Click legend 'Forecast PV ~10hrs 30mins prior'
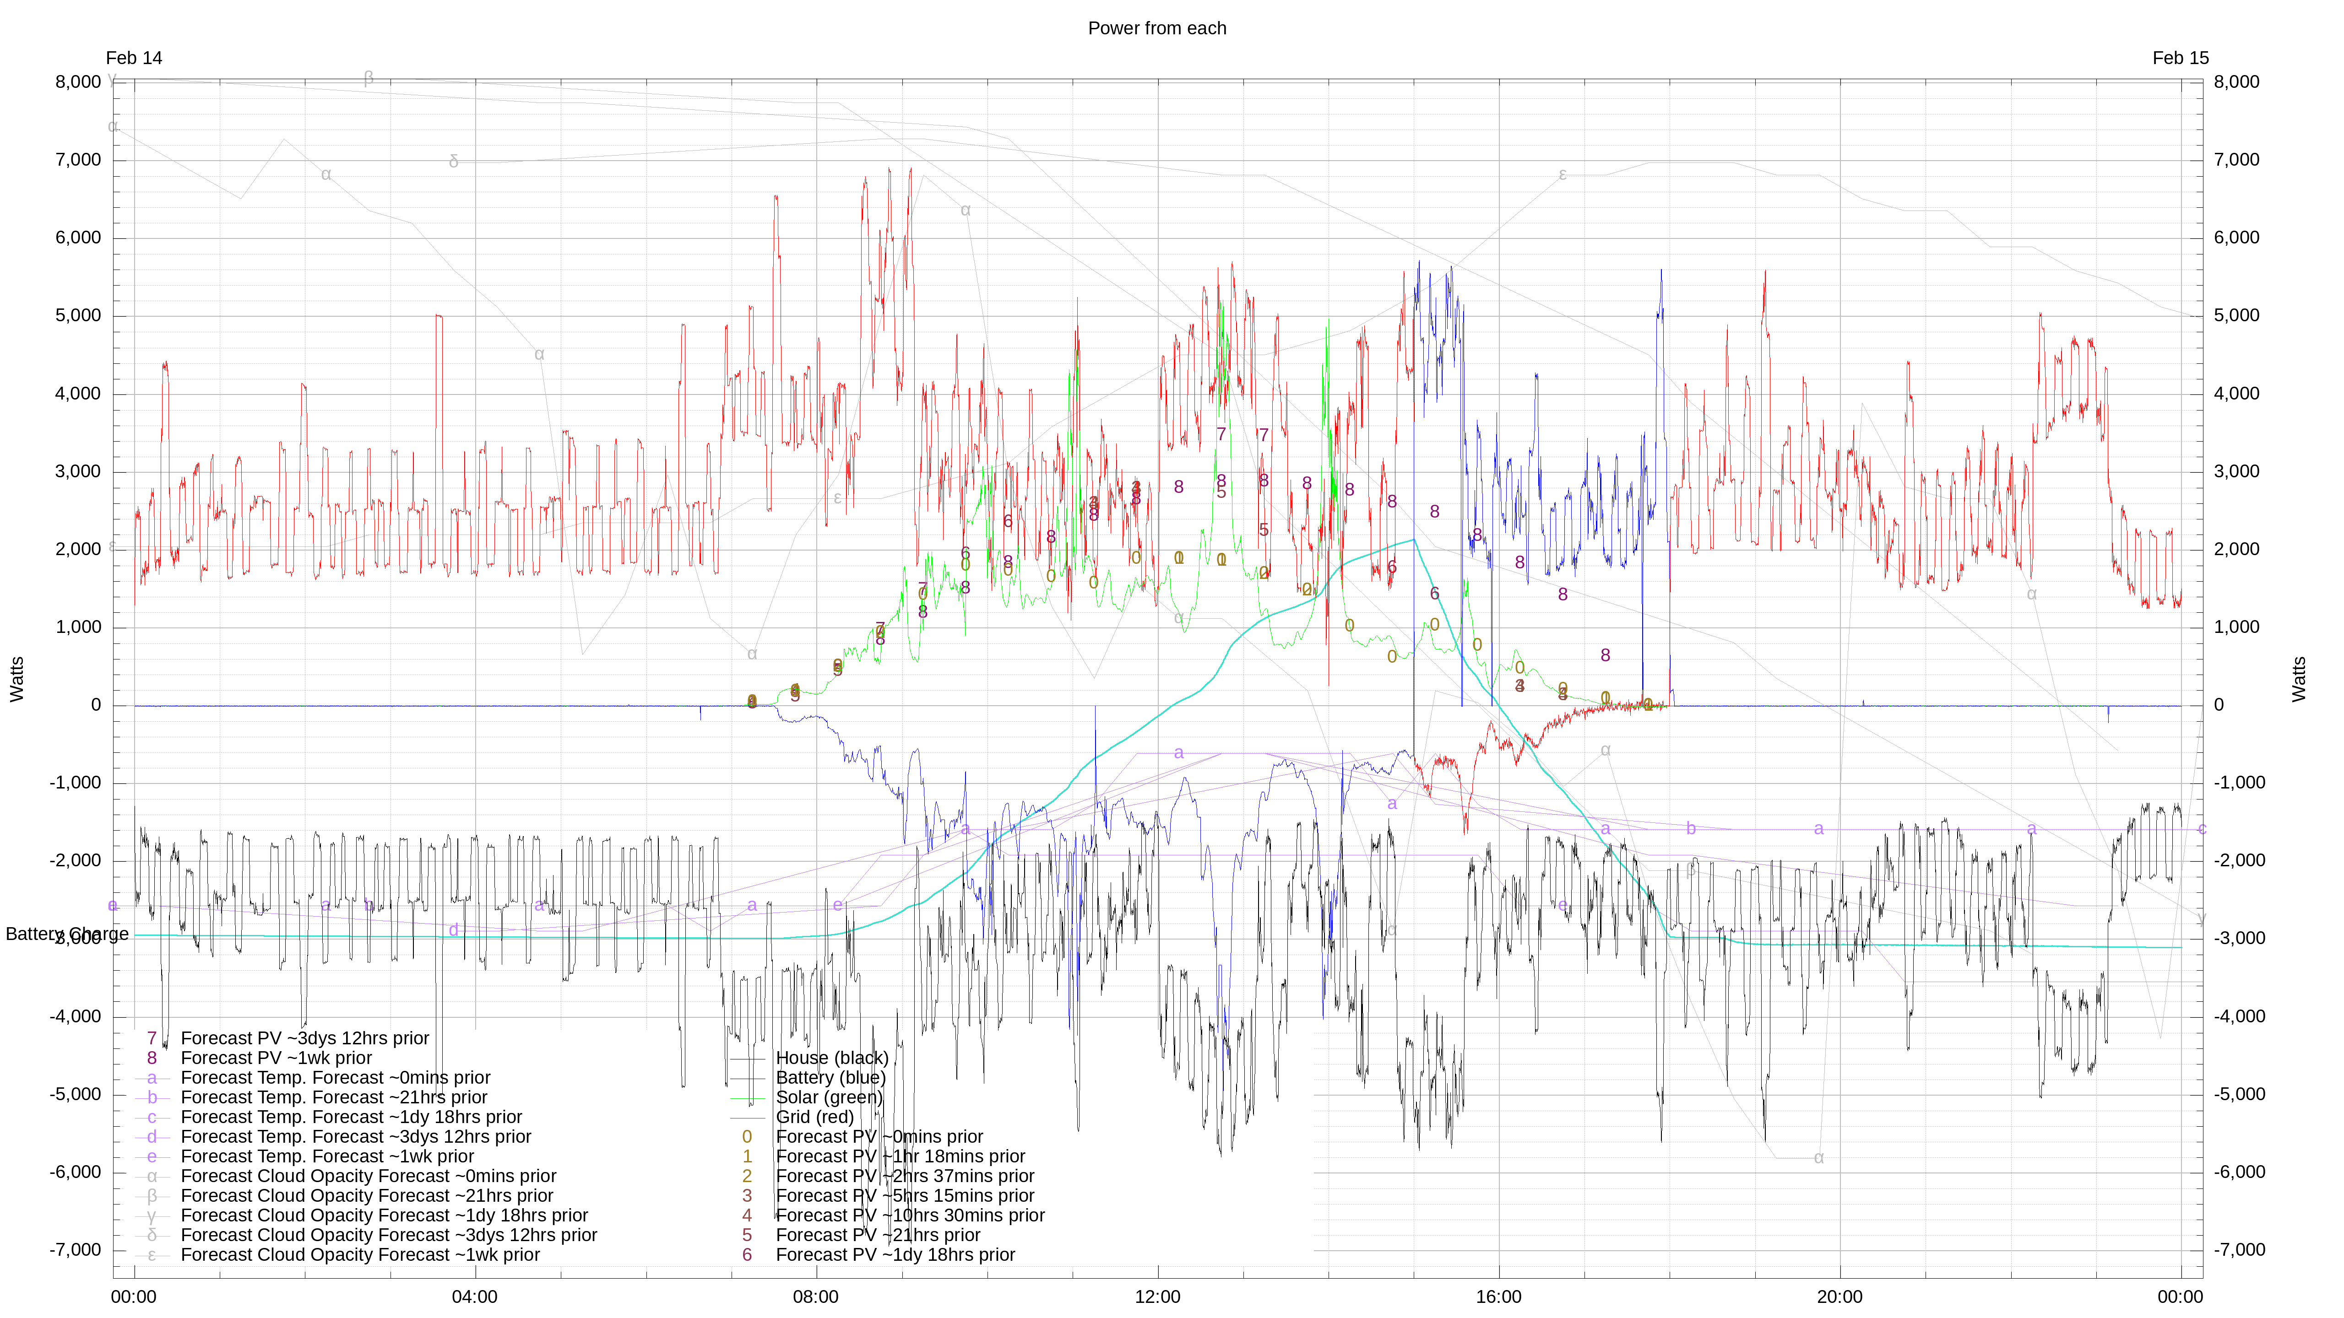This screenshot has width=2344, height=1318. tap(910, 1216)
